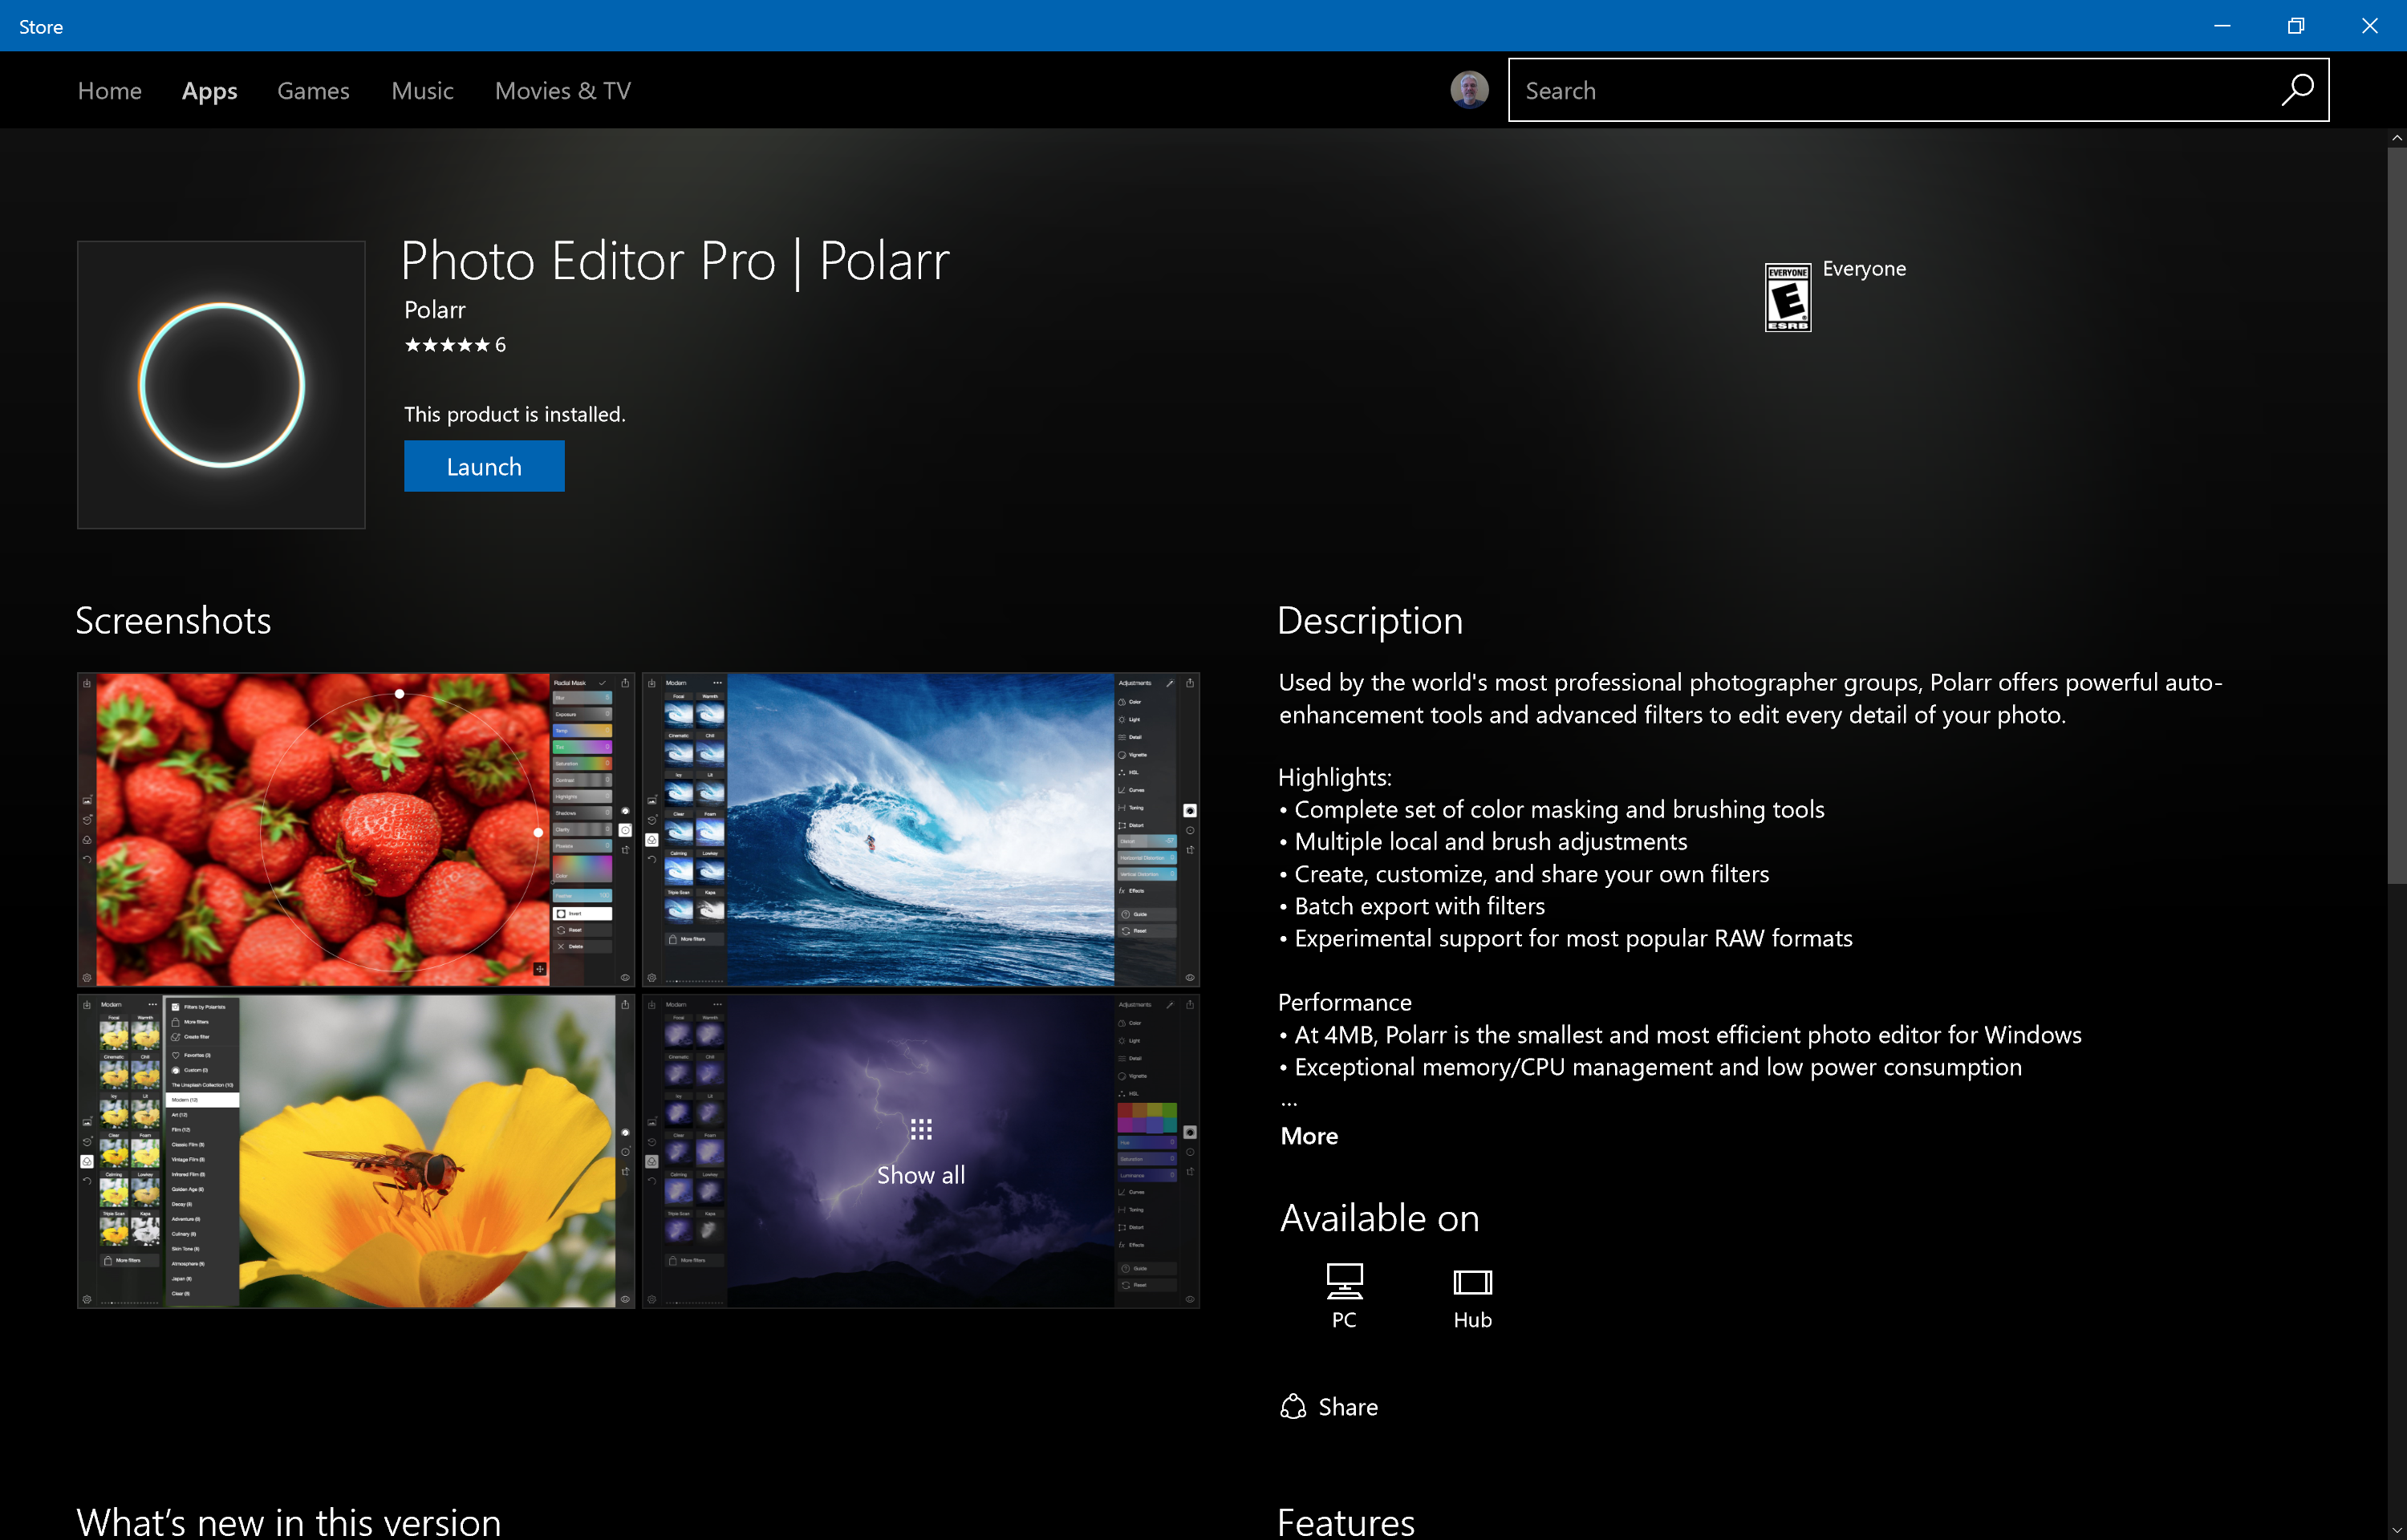
Task: Focus the Search input field
Action: tap(1880, 91)
